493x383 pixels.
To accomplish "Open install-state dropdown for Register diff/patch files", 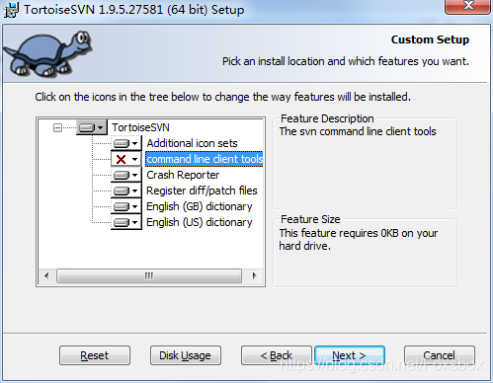I will tap(126, 191).
